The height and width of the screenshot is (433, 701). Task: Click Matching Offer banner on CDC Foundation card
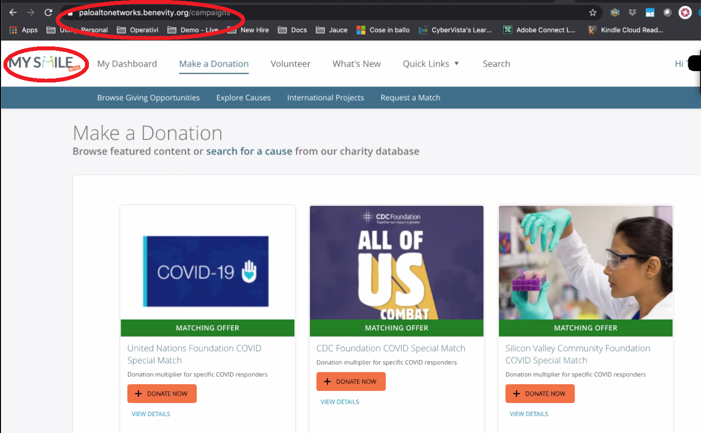click(x=397, y=328)
